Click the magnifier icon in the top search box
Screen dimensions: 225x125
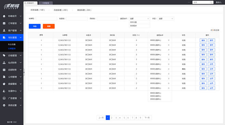pos(211,2)
